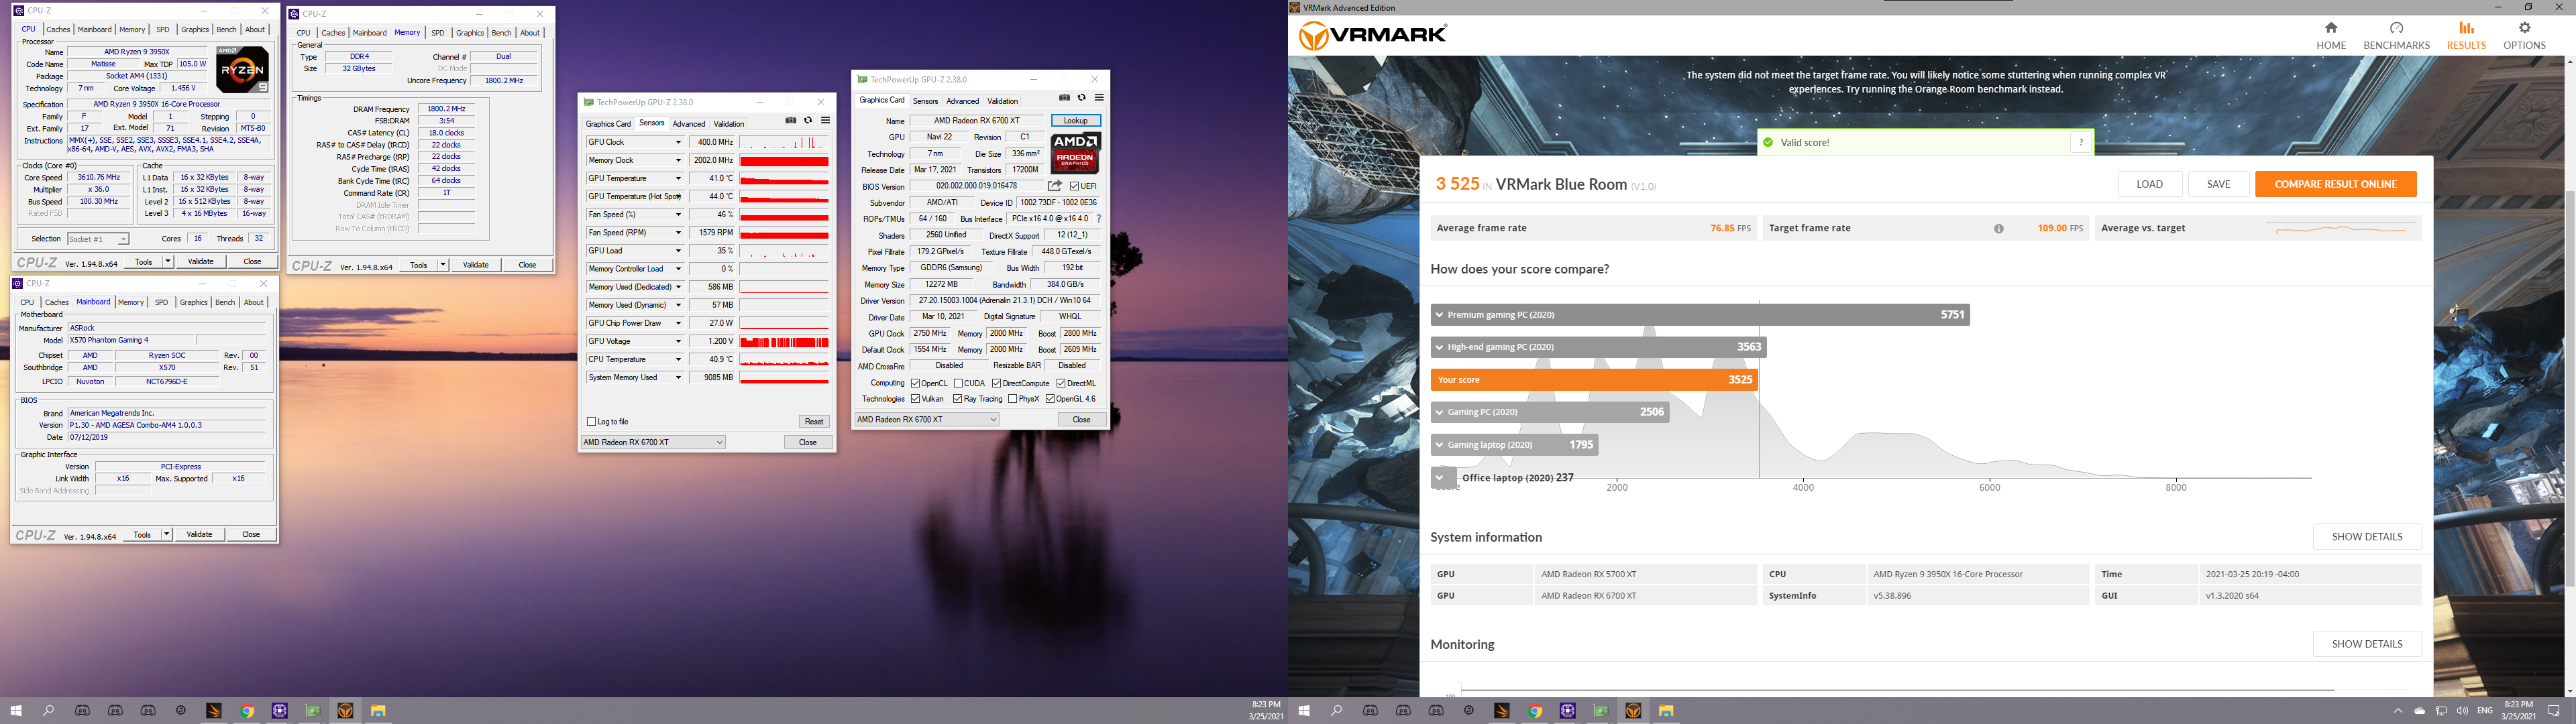
Task: Open the VRMark HOME page icon
Action: (x=2330, y=28)
